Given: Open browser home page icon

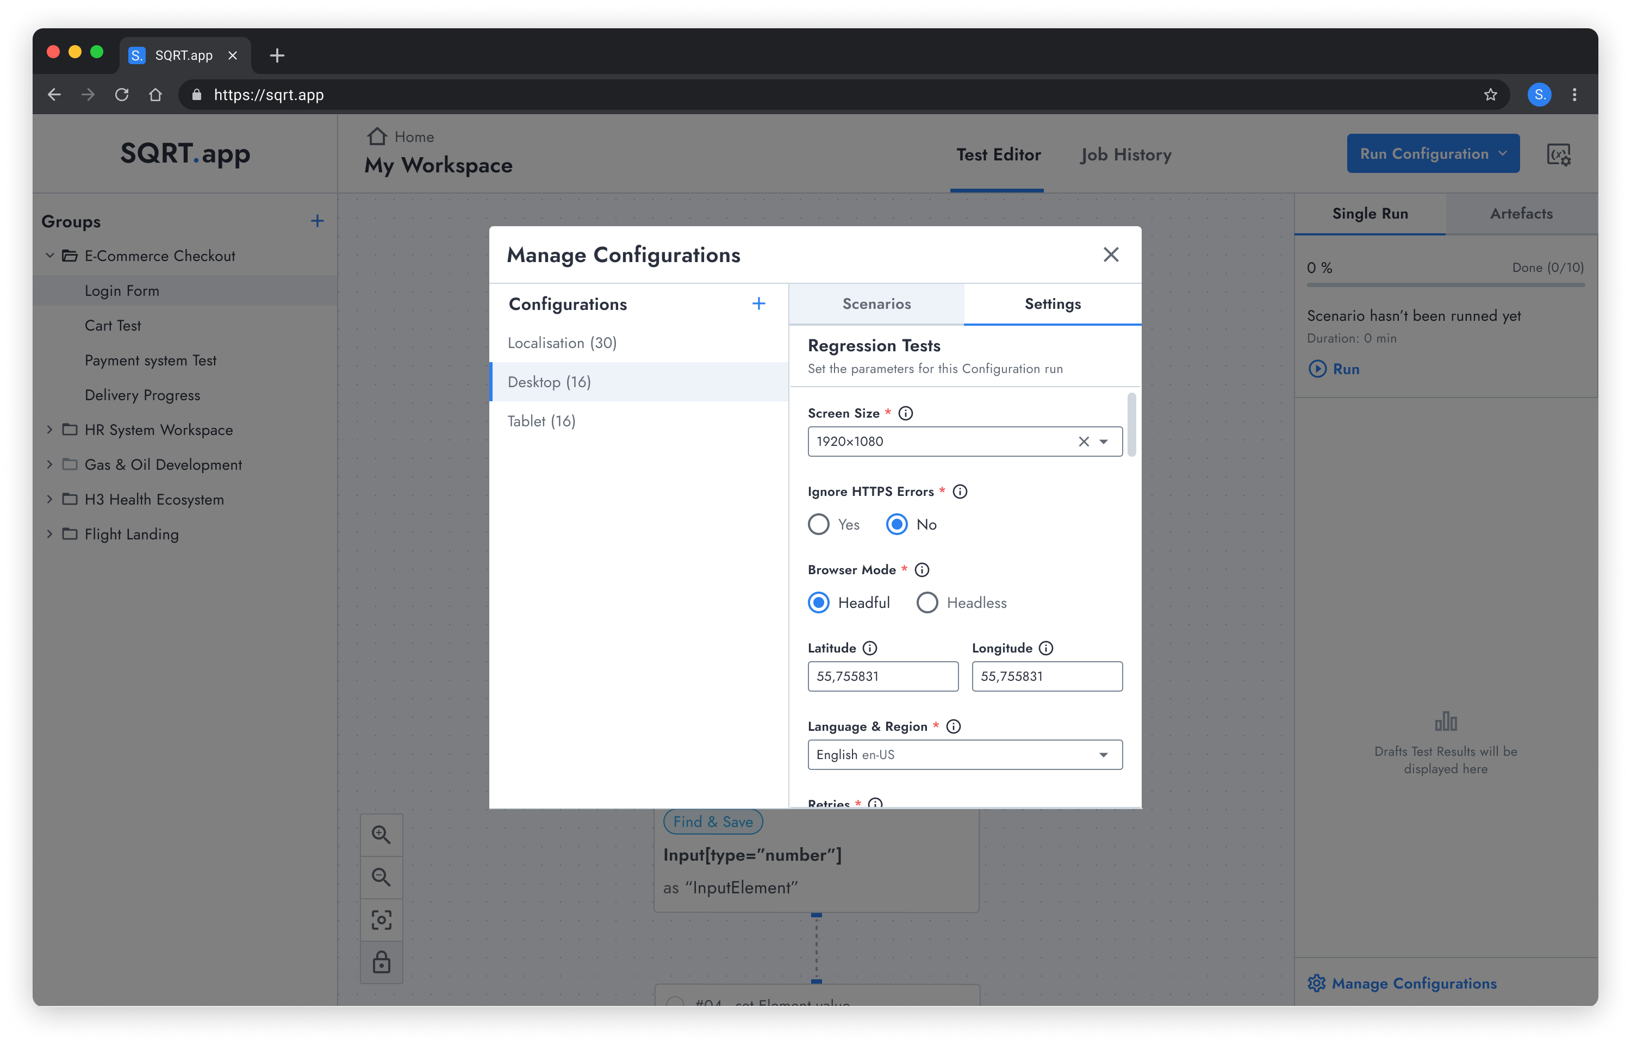Looking at the screenshot, I should click(155, 95).
